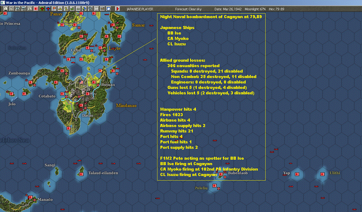Click the Cebu map label
Screen dimensions: 362x212
tap(76, 50)
